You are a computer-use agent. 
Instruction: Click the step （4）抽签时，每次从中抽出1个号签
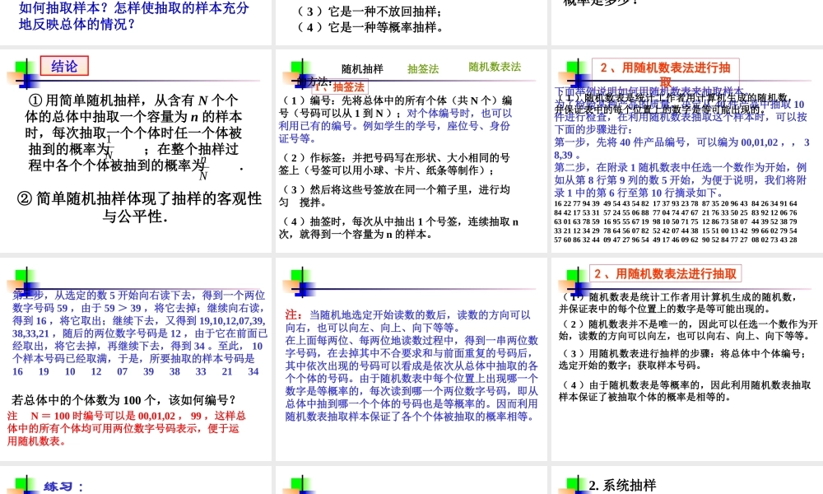point(399,228)
